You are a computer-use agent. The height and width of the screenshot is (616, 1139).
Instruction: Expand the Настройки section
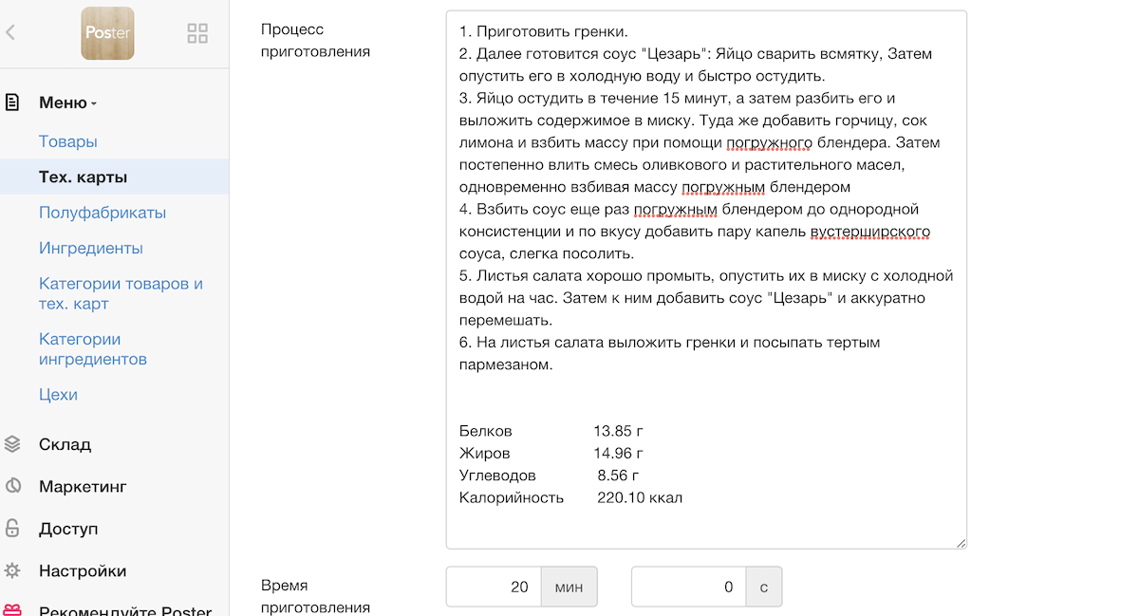click(x=83, y=571)
